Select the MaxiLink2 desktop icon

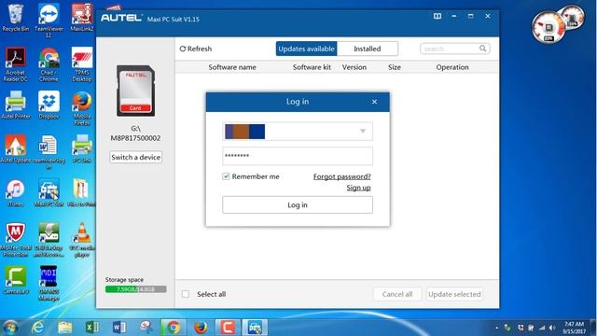pos(81,18)
